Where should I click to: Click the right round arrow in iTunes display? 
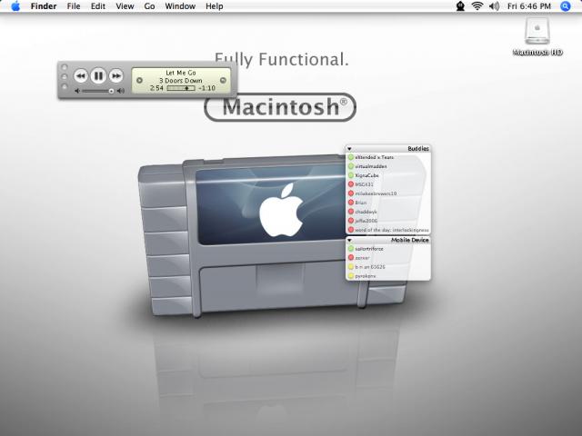pyautogui.click(x=223, y=80)
